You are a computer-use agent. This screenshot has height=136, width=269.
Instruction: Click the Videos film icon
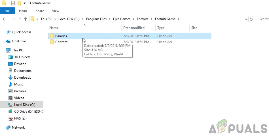[x=10, y=98]
